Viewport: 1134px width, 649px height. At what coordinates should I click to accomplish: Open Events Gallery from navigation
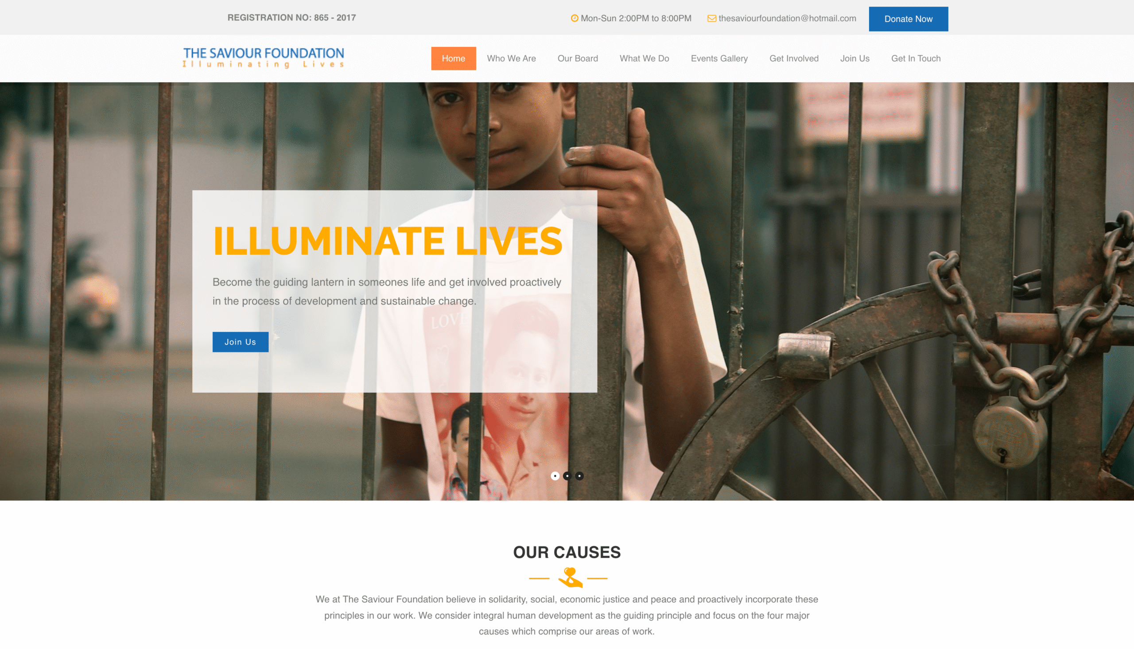tap(719, 58)
